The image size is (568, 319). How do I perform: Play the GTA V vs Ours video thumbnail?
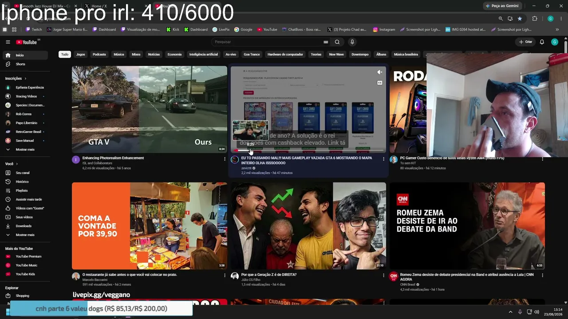point(150,109)
